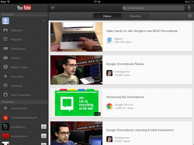Open Favorites star icon

(5, 76)
